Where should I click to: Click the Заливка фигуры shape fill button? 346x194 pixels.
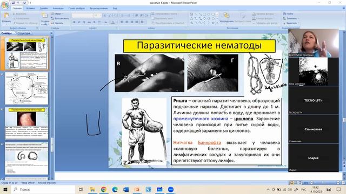pyautogui.click(x=264, y=13)
